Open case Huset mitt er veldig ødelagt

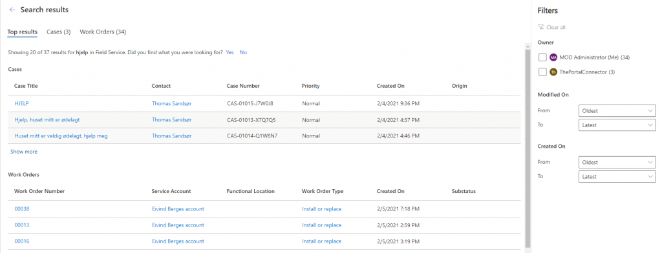[x=61, y=136]
